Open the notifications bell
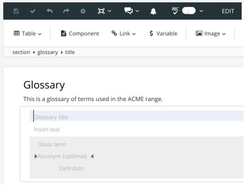The height and width of the screenshot is (185, 244). (153, 11)
